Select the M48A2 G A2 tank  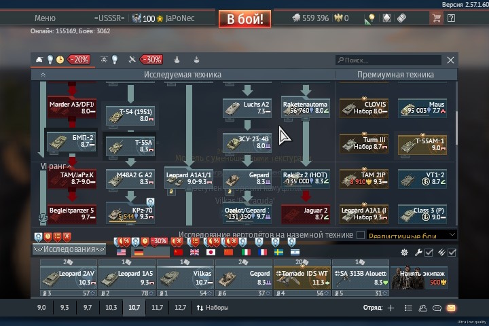130,179
